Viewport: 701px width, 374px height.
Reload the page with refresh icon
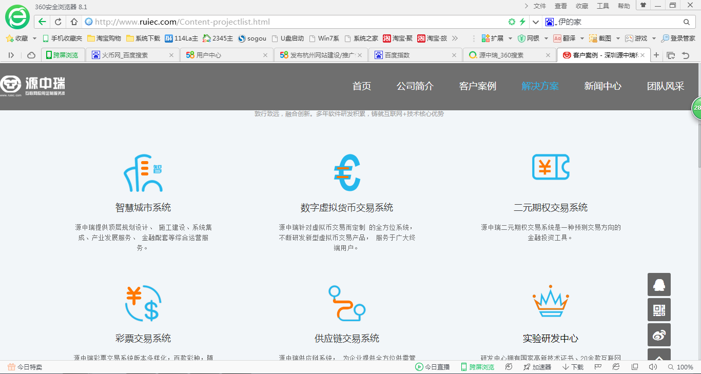tap(58, 22)
